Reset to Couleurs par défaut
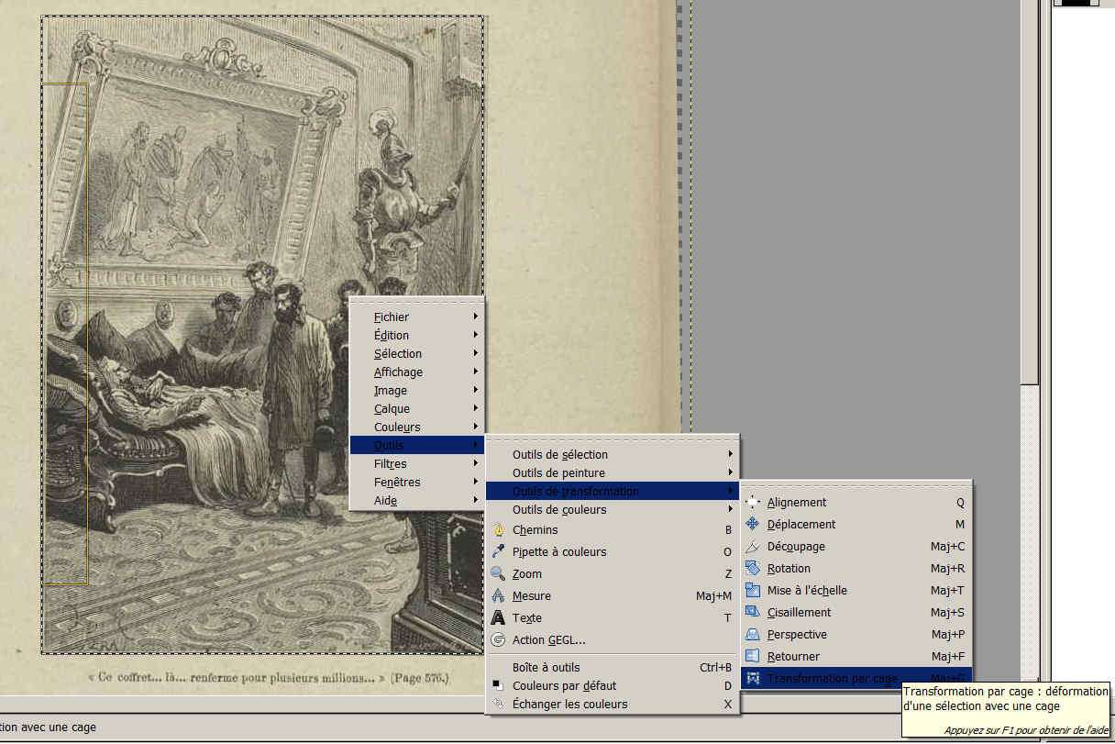 pos(564,686)
